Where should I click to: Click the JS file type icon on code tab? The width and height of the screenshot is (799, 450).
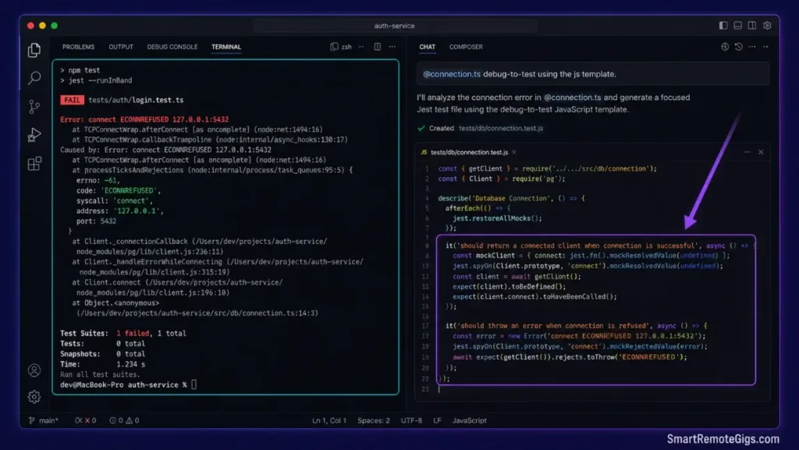coord(424,152)
